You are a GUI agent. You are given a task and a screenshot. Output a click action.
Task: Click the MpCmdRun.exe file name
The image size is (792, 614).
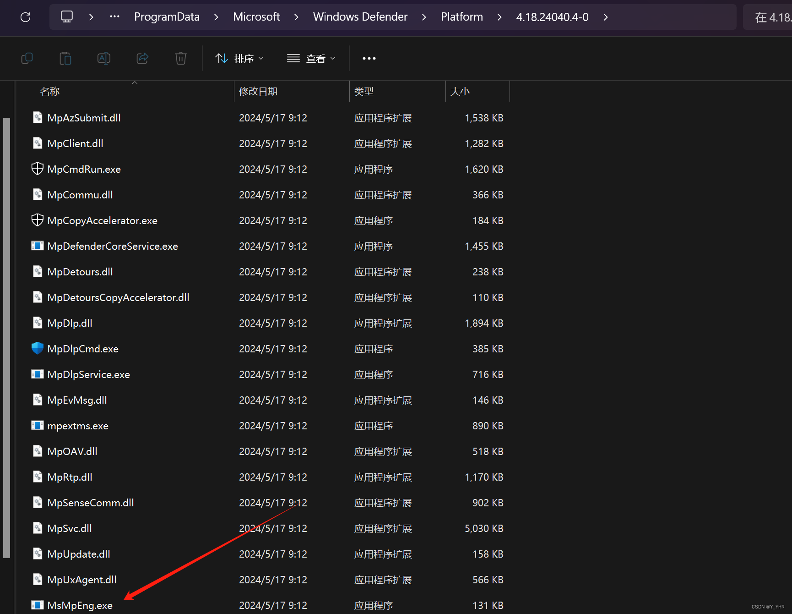point(84,169)
